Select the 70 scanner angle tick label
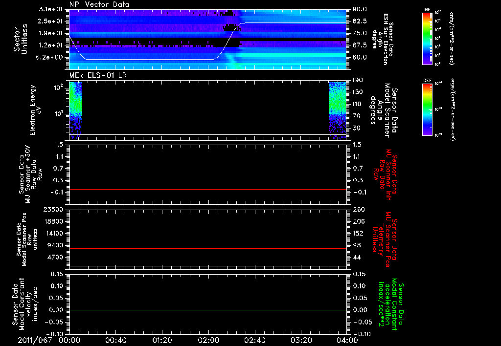 coord(357,116)
